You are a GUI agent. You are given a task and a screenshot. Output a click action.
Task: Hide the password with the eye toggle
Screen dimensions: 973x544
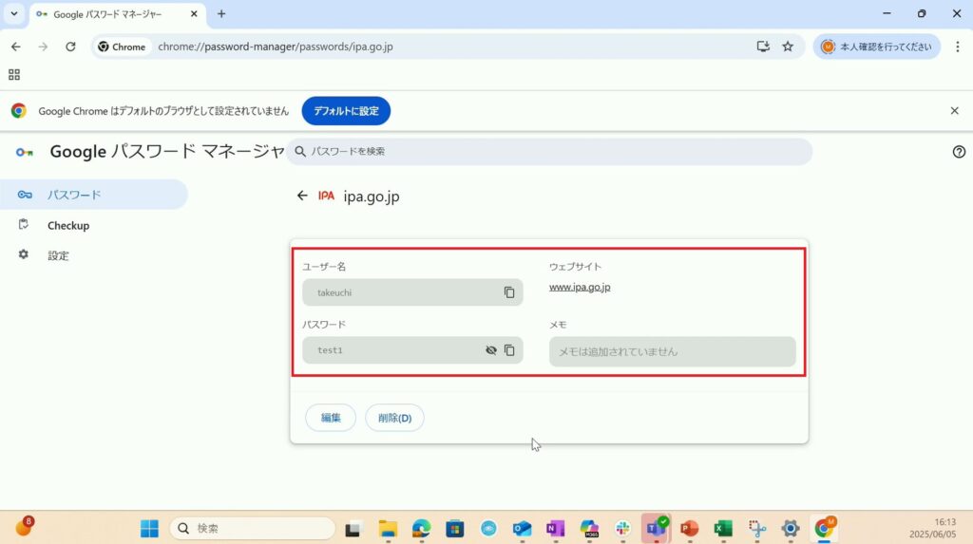[x=491, y=350]
